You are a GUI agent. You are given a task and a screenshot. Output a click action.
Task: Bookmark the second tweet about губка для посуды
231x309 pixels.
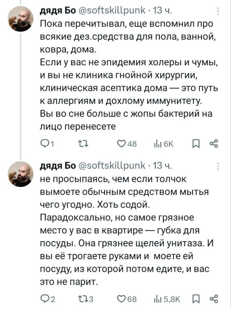click(x=197, y=298)
